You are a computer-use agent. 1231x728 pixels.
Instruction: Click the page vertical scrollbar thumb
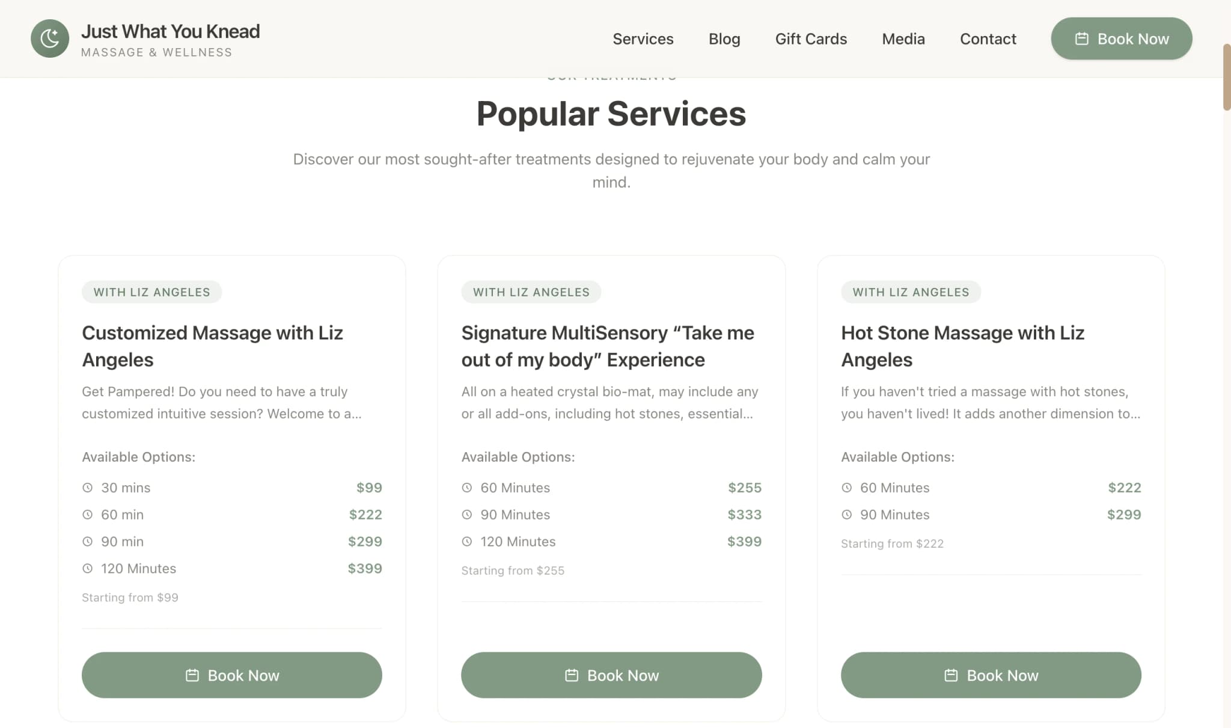click(1227, 77)
